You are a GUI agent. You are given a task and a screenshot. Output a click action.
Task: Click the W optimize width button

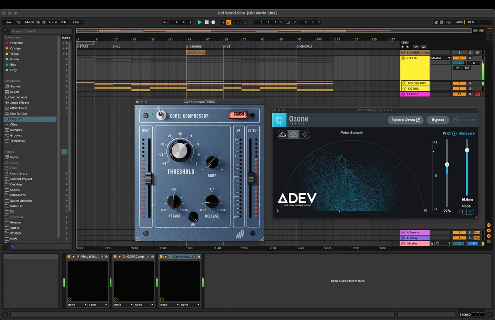pos(481,31)
